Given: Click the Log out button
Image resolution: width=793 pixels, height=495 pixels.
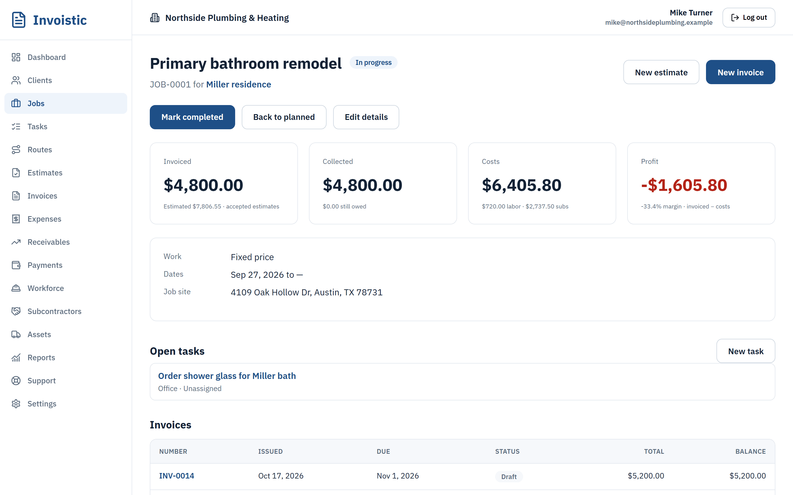Looking at the screenshot, I should tap(748, 17).
